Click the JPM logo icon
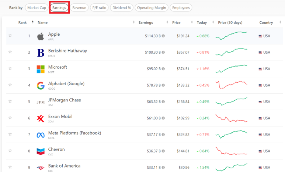Image resolution: width=285 pixels, height=172 pixels. click(41, 102)
